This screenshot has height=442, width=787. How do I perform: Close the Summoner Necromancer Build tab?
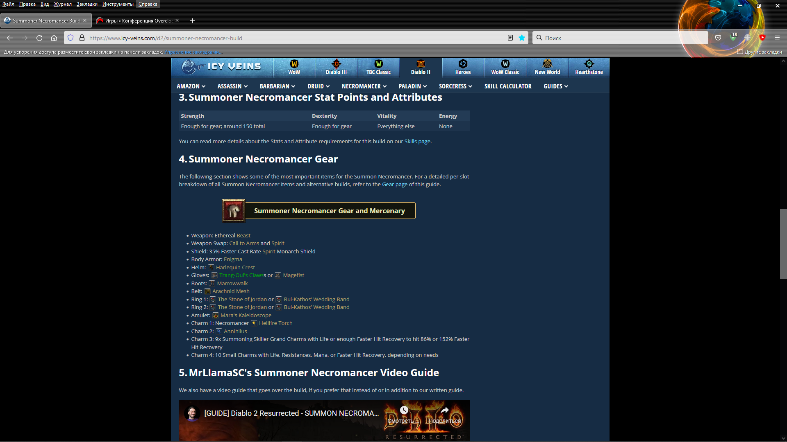[x=85, y=20]
